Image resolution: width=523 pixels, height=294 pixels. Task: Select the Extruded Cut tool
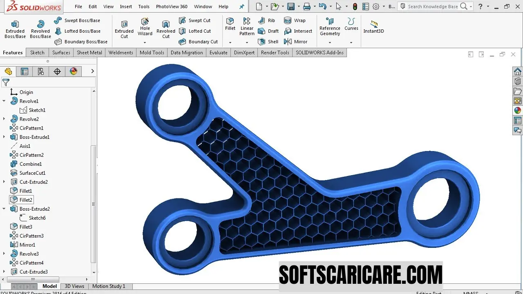pyautogui.click(x=124, y=29)
